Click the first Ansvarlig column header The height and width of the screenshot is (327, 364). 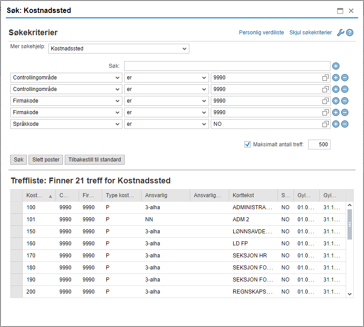(x=166, y=195)
